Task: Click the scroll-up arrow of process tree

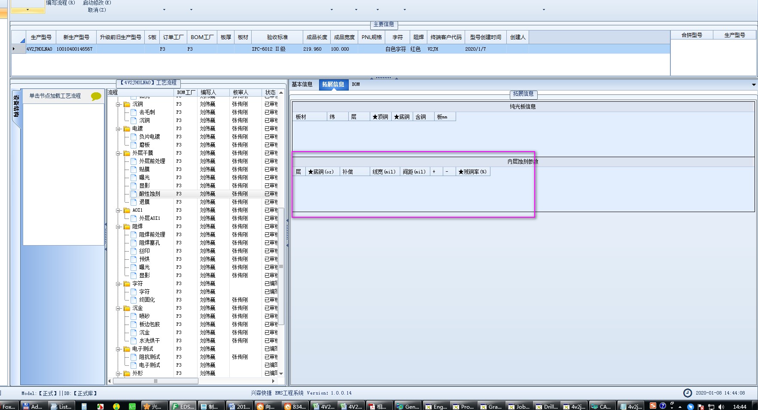Action: point(281,93)
